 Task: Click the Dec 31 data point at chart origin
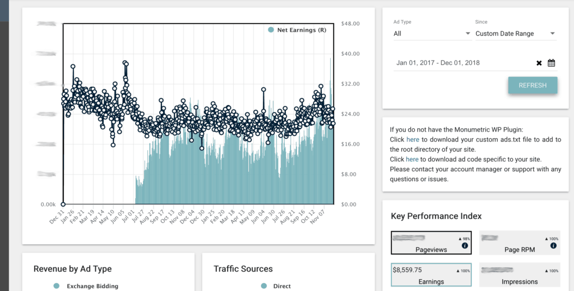(x=63, y=204)
